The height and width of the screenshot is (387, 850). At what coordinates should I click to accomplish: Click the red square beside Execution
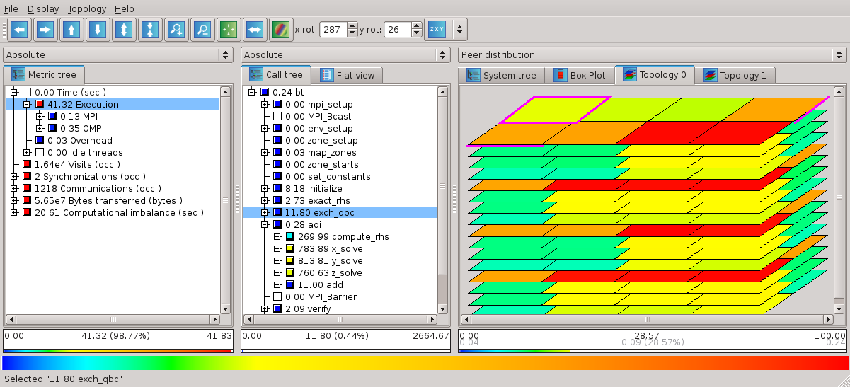(x=40, y=104)
